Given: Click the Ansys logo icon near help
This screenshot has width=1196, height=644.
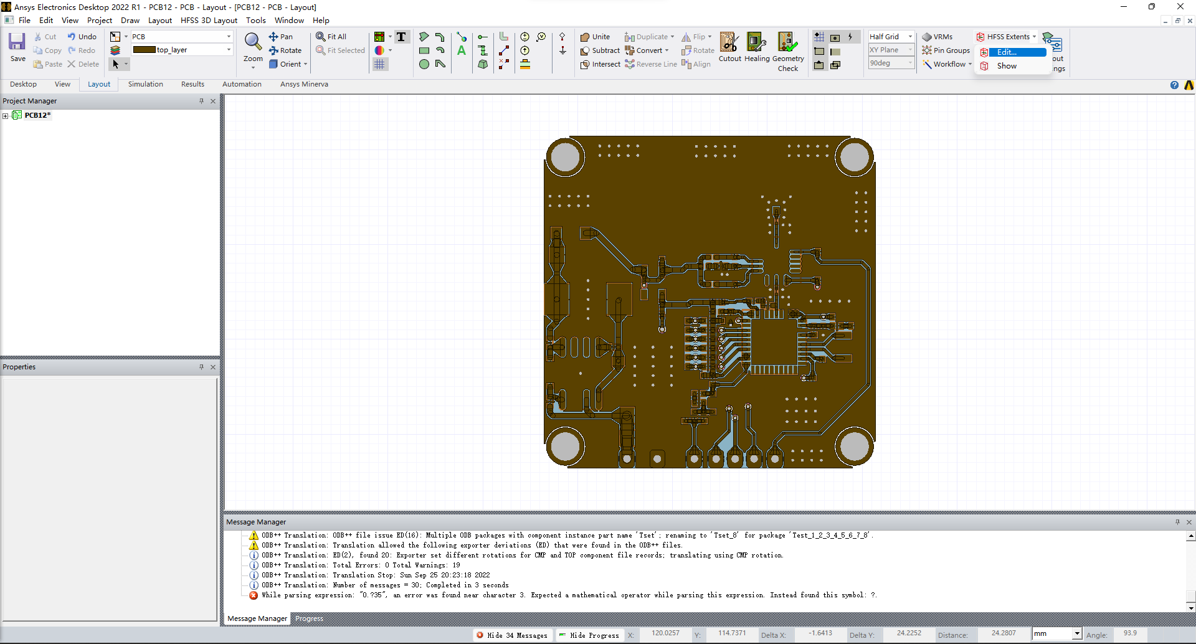Looking at the screenshot, I should 1189,85.
